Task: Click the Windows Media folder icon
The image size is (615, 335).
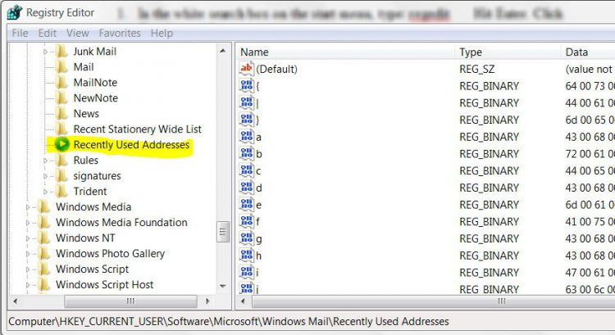Action: click(44, 207)
